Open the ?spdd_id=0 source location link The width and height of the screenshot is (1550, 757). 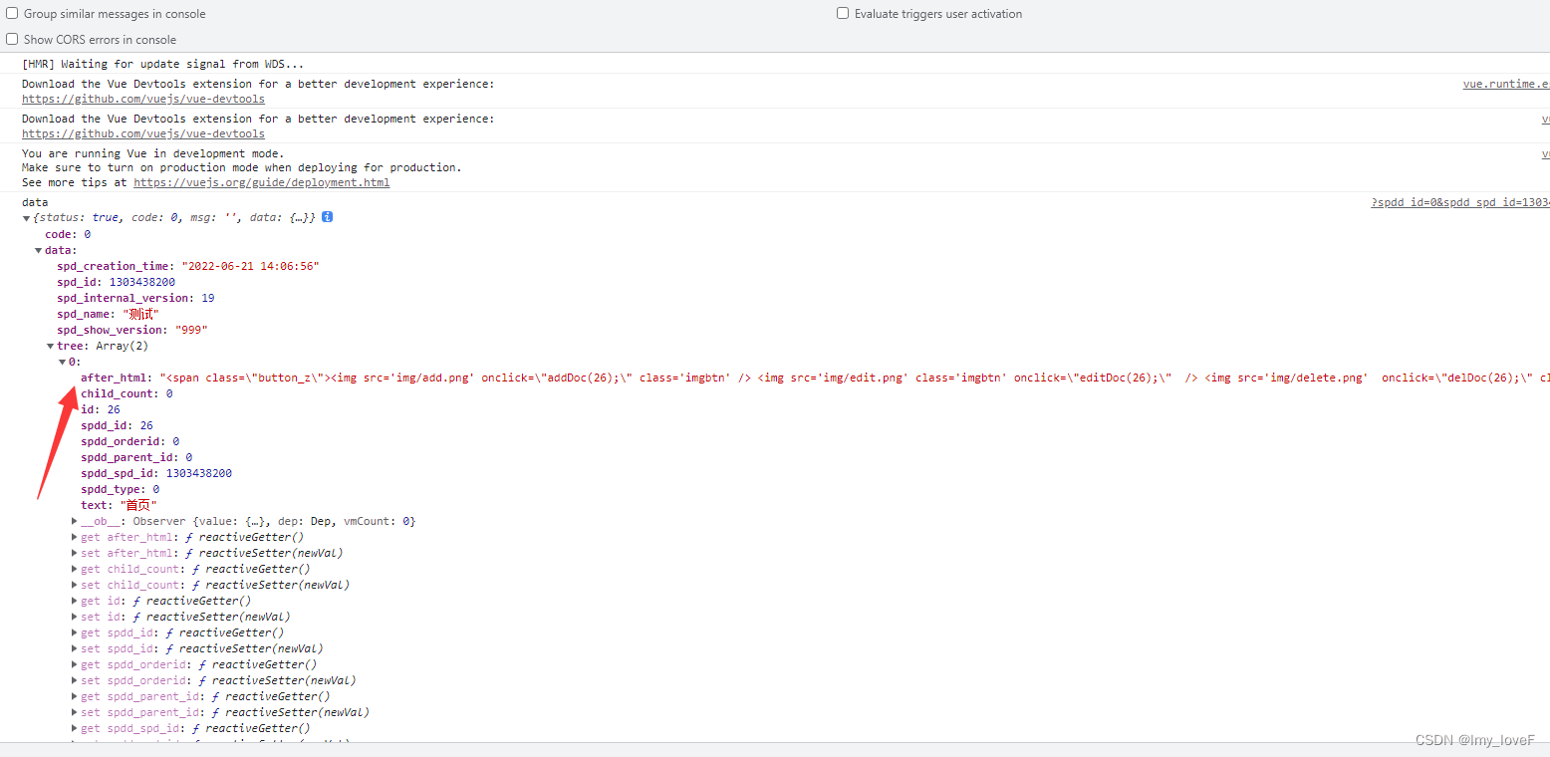point(1459,202)
